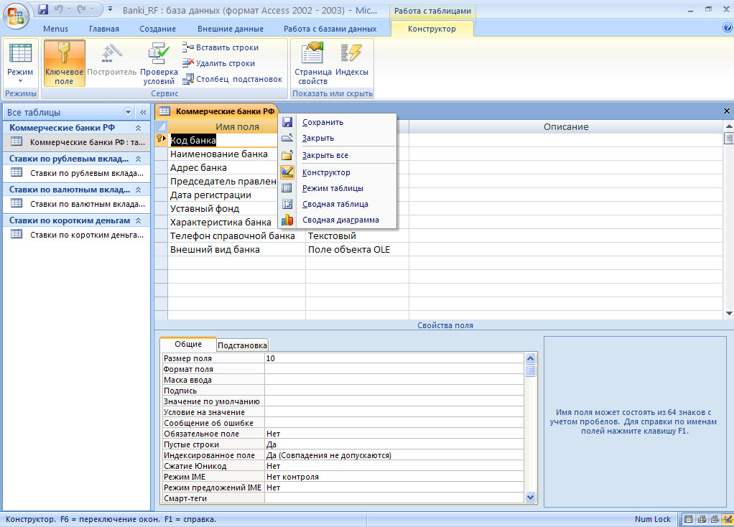The image size is (734, 527).
Task: Select Адрес банка field row
Action: [198, 167]
